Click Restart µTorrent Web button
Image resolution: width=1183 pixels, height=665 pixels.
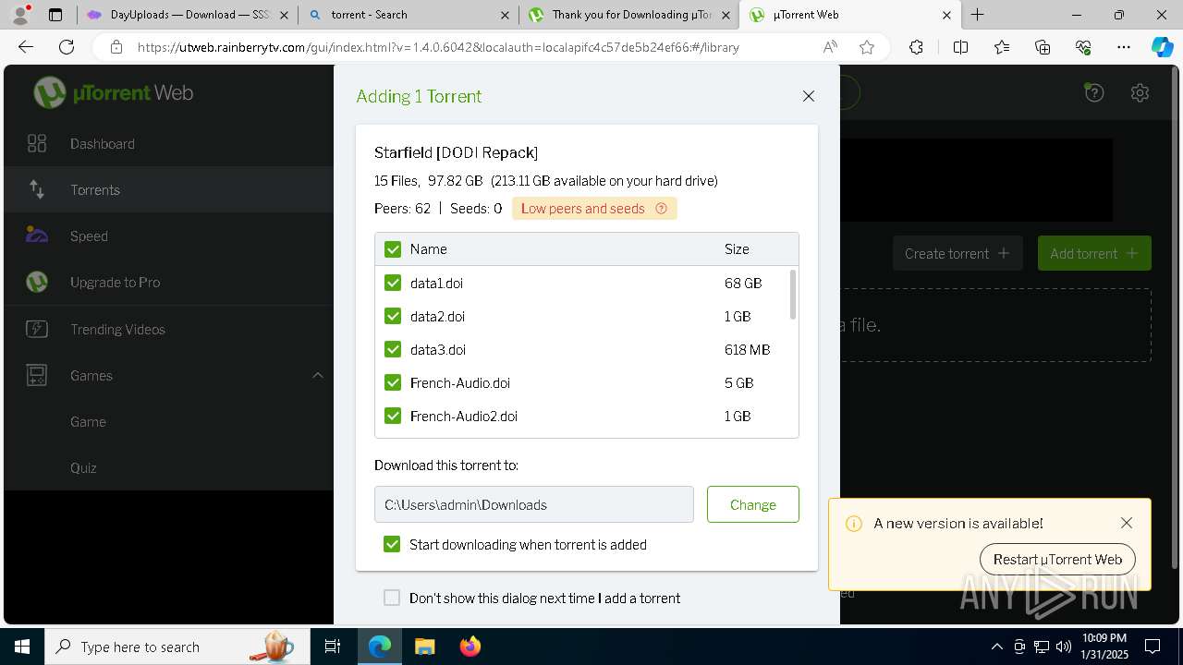[1057, 559]
